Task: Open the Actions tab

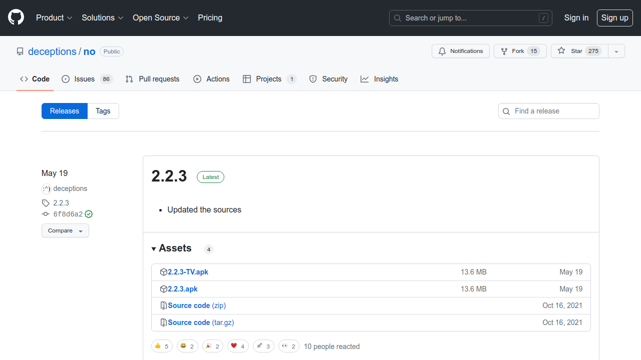Action: click(211, 79)
